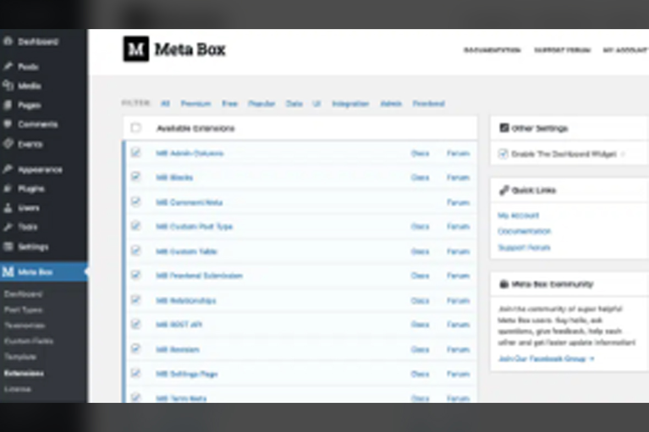Open Documentation in the header navigation

492,50
